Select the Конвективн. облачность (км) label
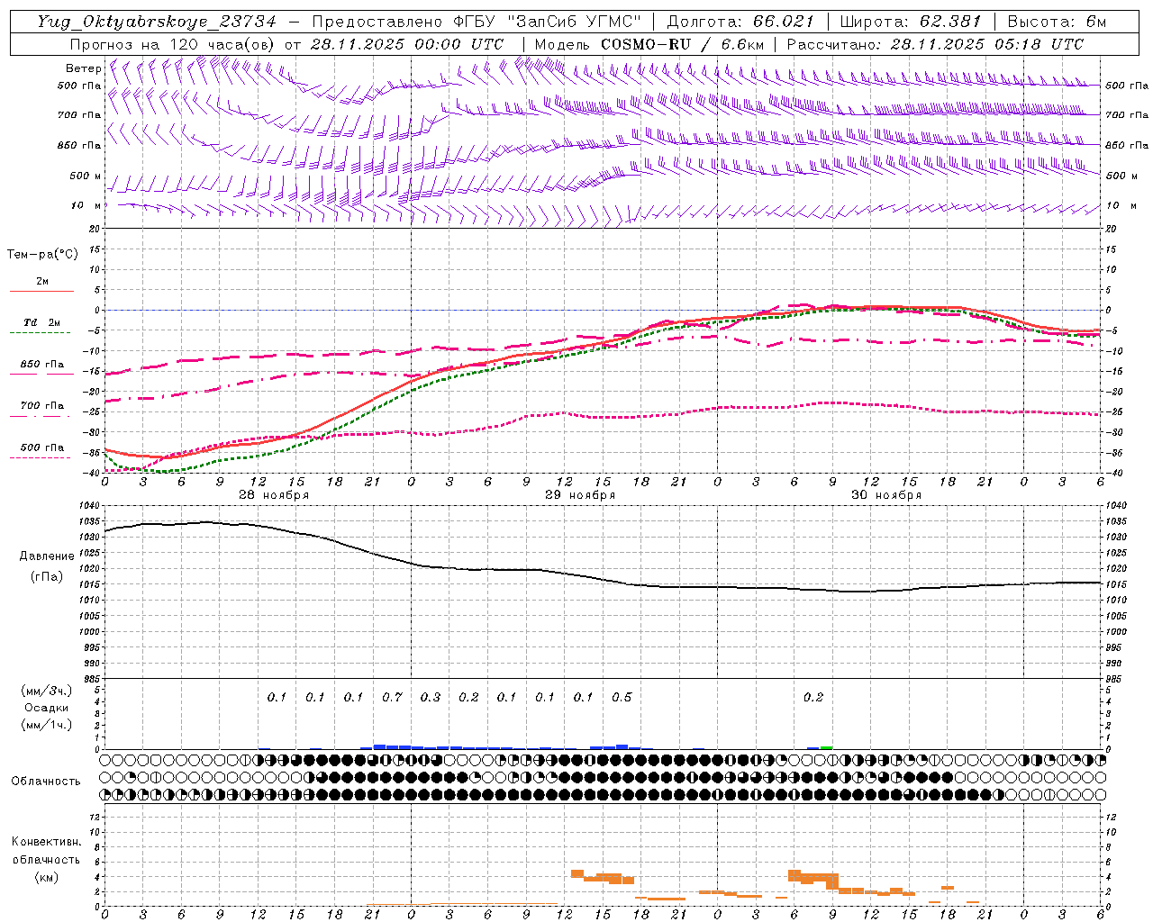The width and height of the screenshot is (1153, 922). pos(46,859)
